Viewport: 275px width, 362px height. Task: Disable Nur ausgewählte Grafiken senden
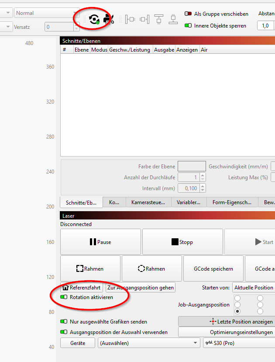[65, 322]
